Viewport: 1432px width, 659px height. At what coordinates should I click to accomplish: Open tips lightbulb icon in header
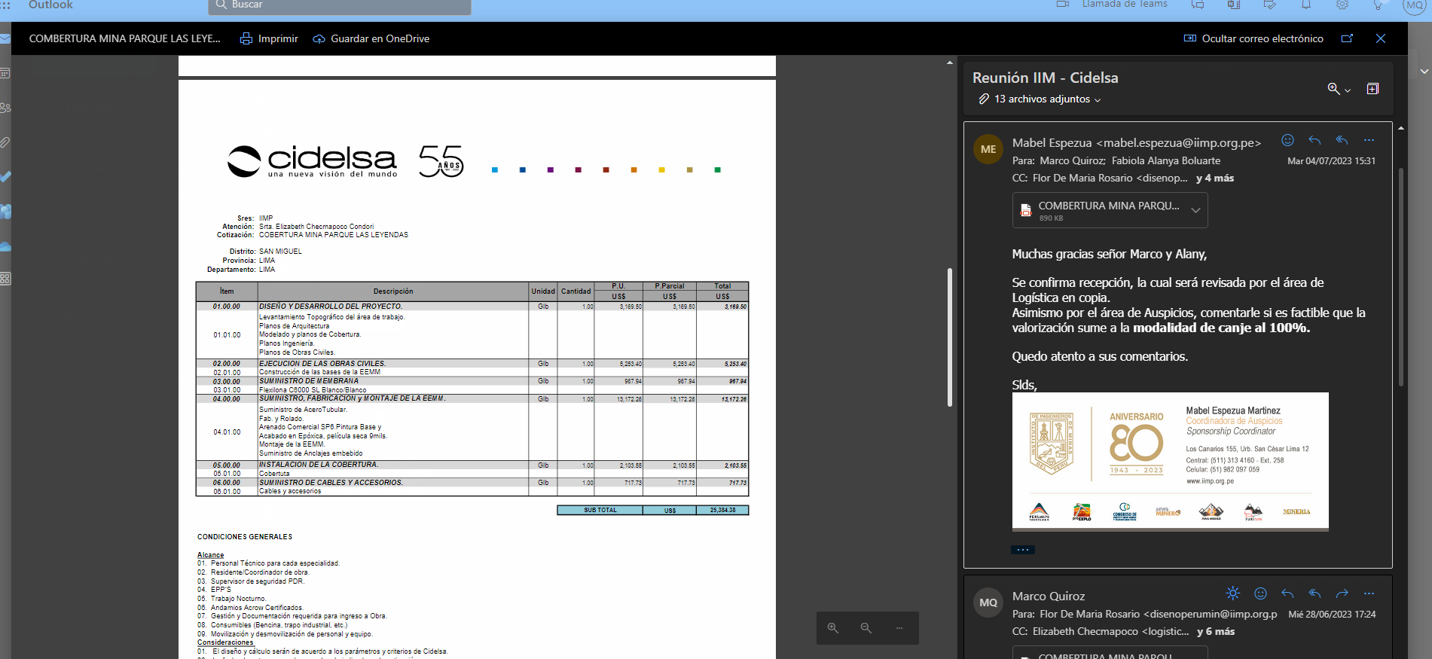(x=1378, y=5)
